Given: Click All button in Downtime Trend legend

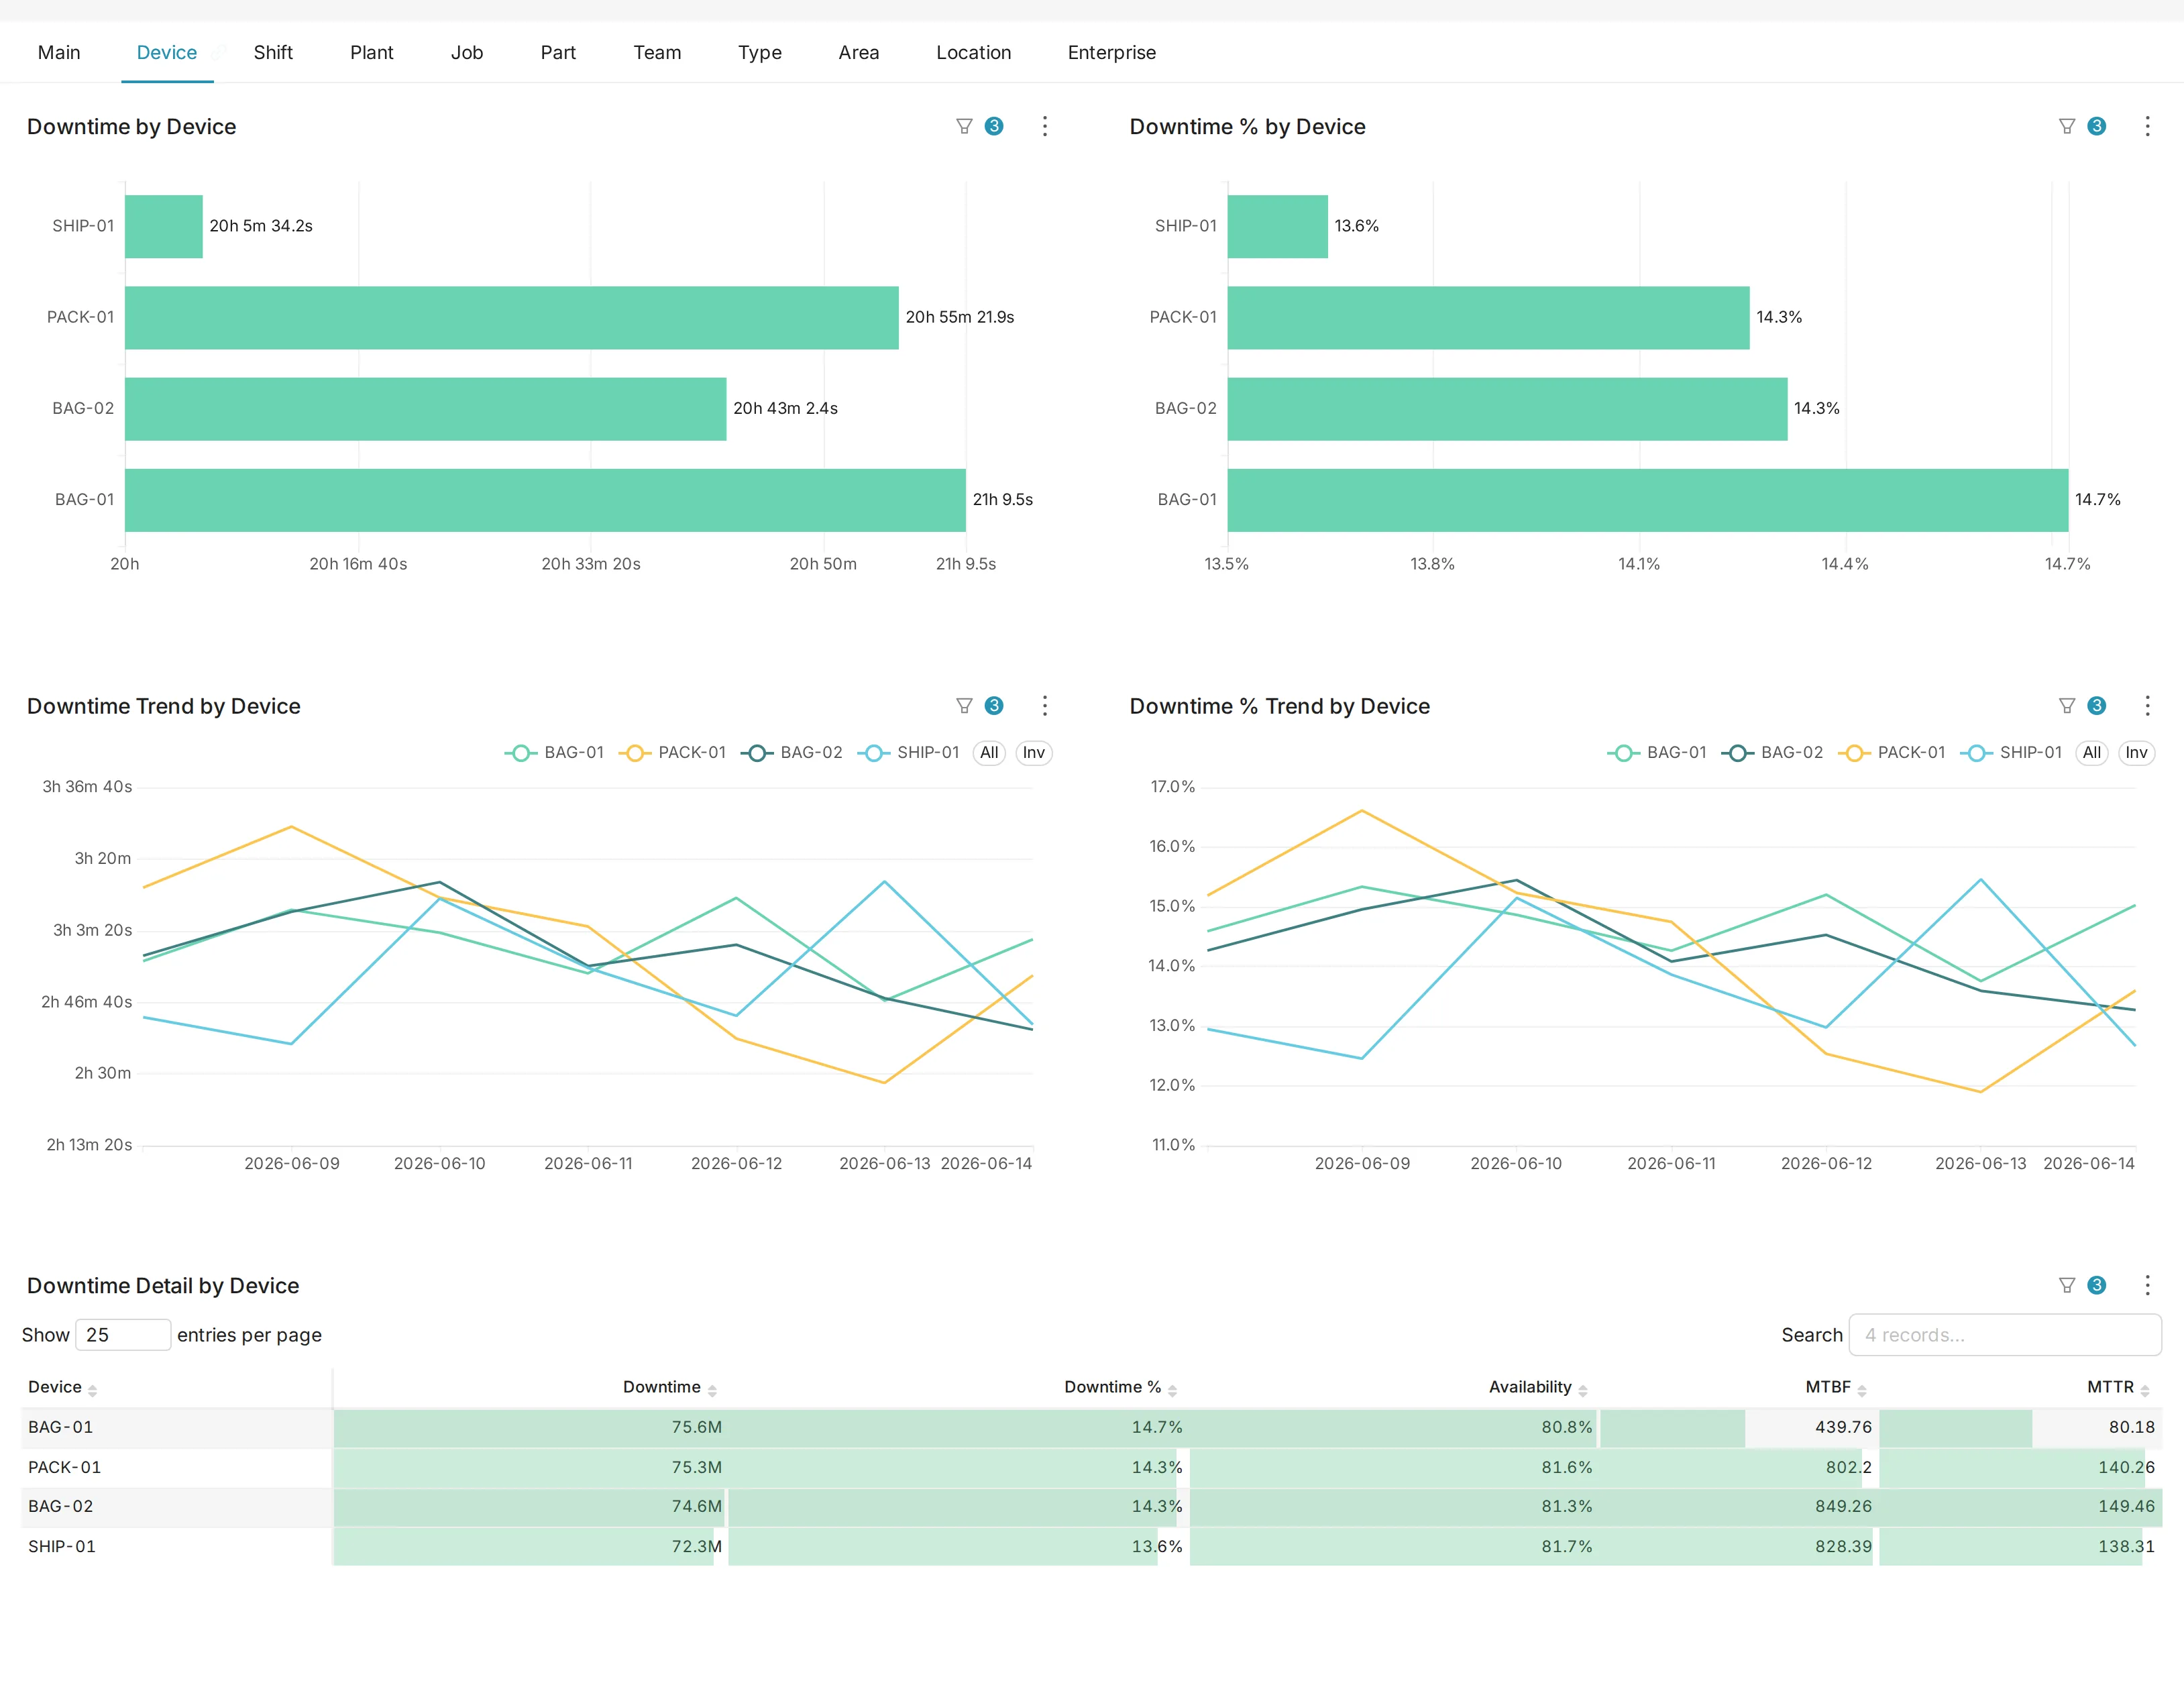Looking at the screenshot, I should [989, 753].
